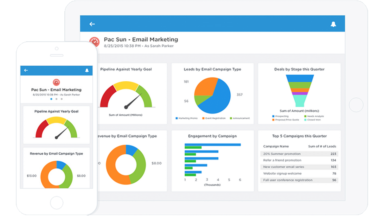Click the Event Registration legend swatch
The height and width of the screenshot is (216, 384).
click(x=203, y=118)
